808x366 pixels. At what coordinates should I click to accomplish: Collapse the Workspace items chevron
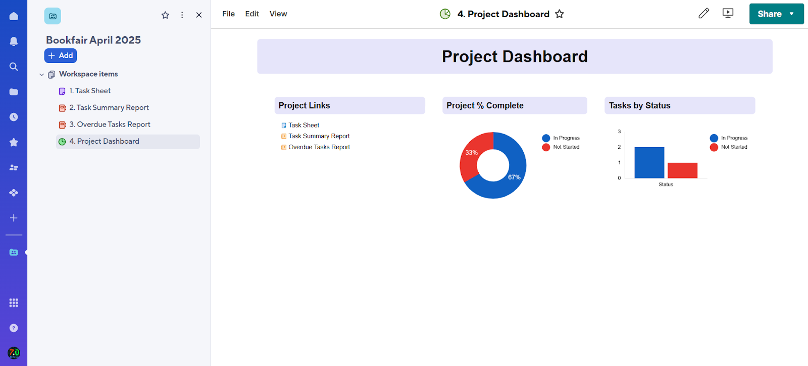coord(41,75)
